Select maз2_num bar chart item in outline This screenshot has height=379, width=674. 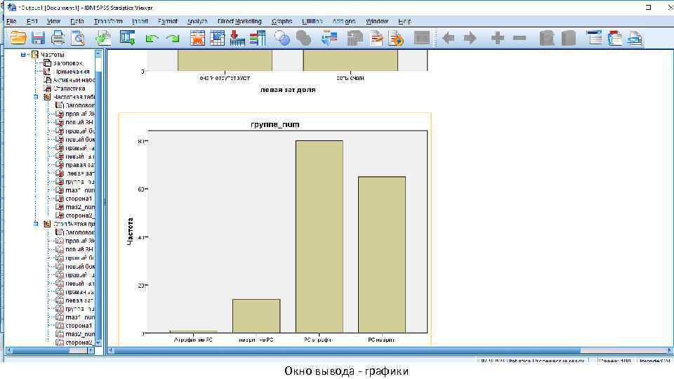click(x=79, y=334)
